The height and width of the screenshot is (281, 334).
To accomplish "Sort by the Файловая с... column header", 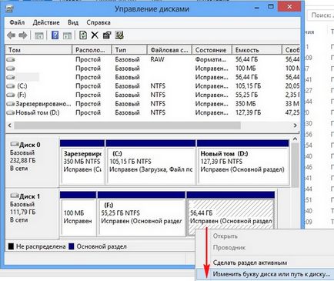I will tap(169, 50).
